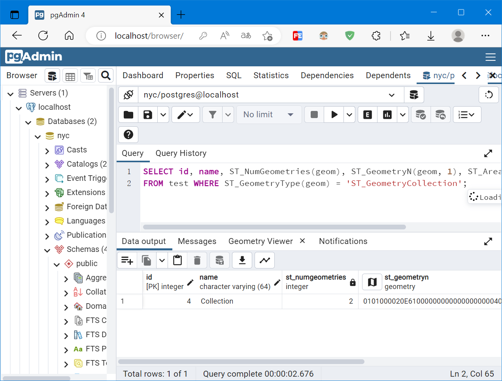The image size is (502, 381).
Task: View st_geometryn column in geometry viewer
Action: point(372,282)
